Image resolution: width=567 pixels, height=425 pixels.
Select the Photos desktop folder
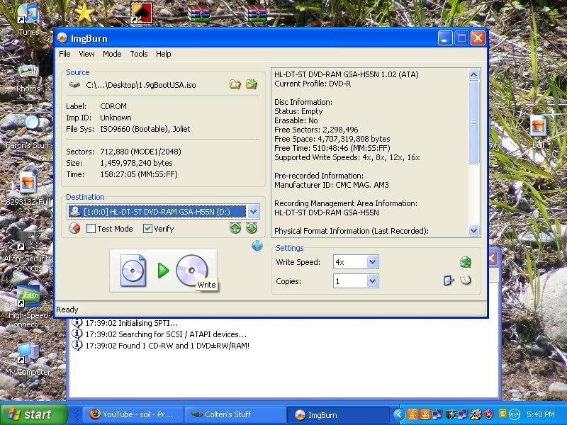pos(28,79)
